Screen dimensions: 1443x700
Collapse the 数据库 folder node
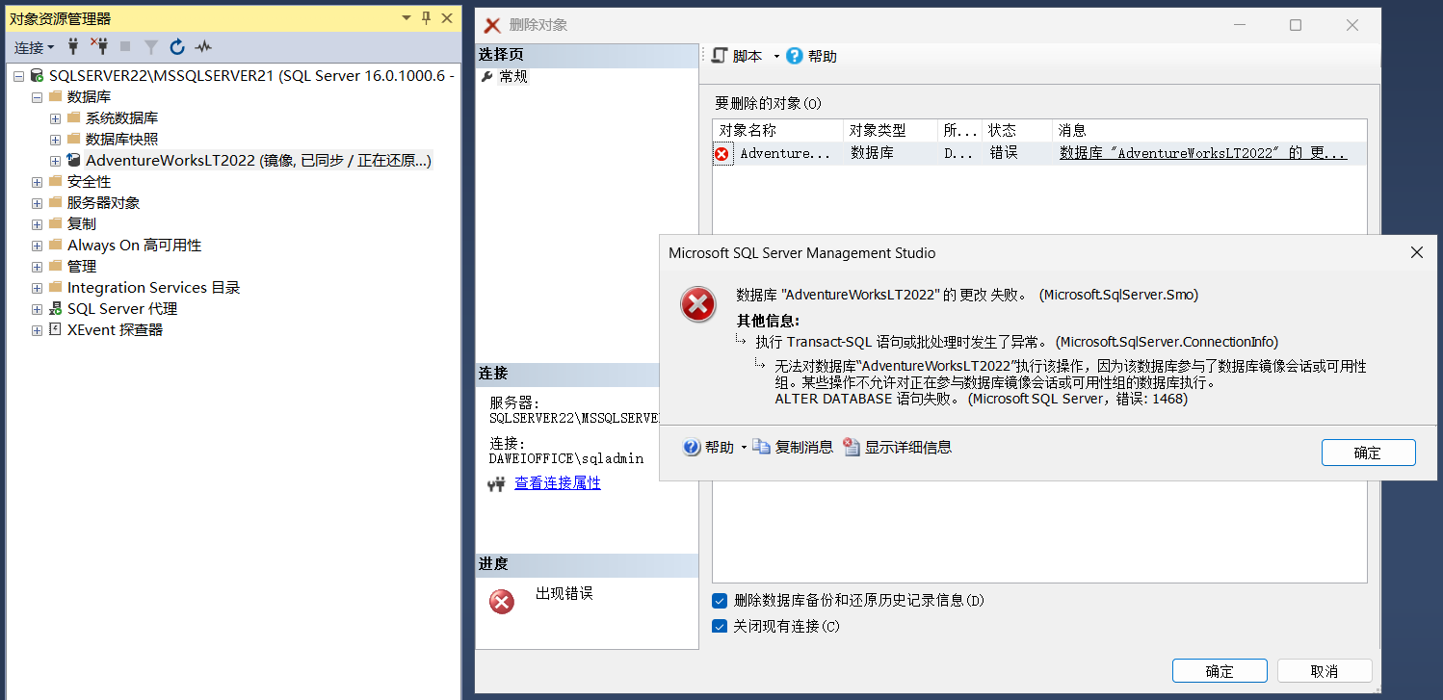(37, 97)
